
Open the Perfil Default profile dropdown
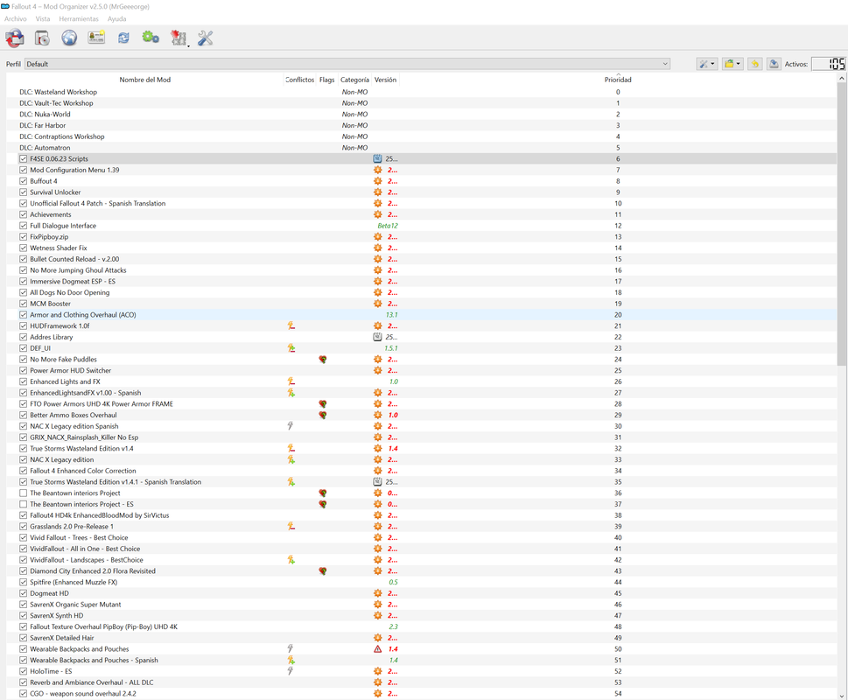[347, 64]
